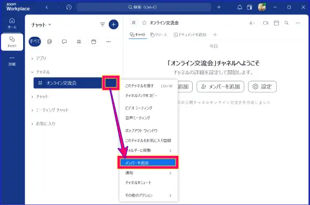Select the # channels filter
This screenshot has height=205, width=310.
[x=79, y=42]
